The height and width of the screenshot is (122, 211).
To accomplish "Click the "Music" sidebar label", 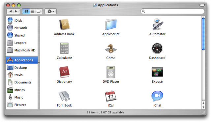I will 19,97.
